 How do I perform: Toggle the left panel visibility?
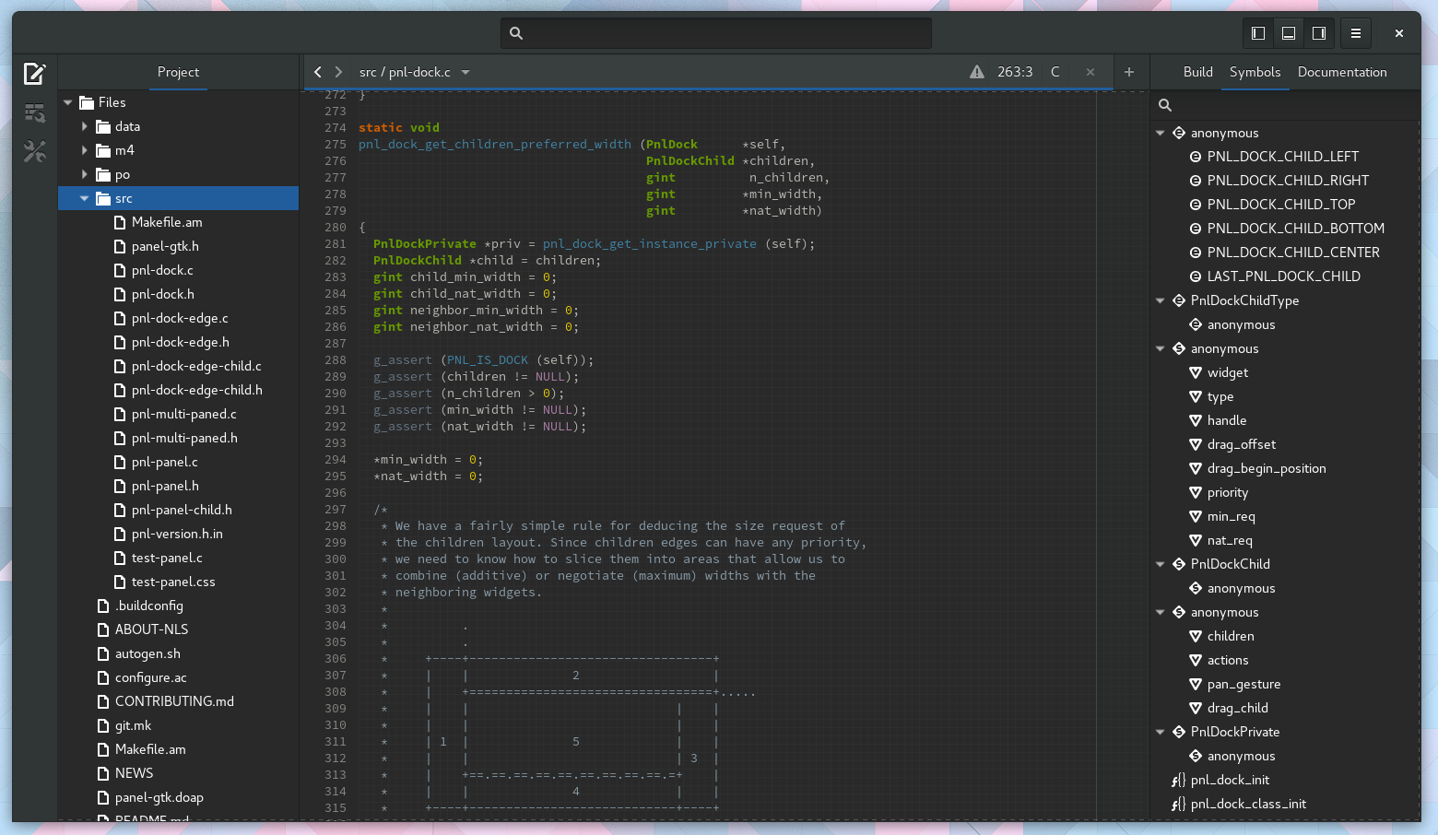click(x=1257, y=32)
